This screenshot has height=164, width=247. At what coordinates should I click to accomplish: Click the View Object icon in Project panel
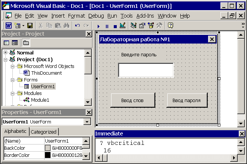(15, 43)
